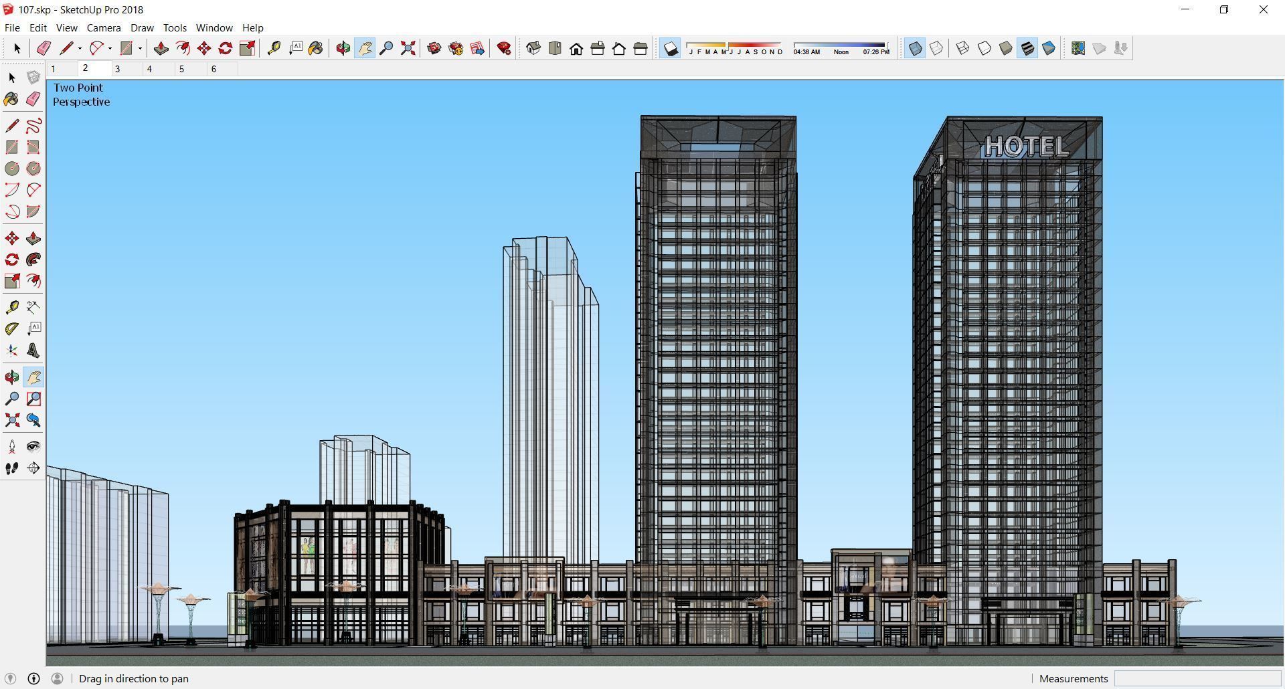This screenshot has width=1285, height=689.
Task: Click Zoom Extents in top toolbar
Action: pos(408,48)
